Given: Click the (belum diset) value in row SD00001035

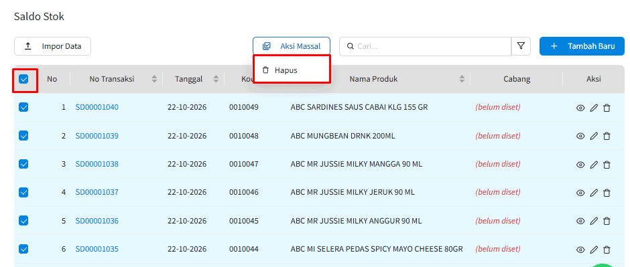Looking at the screenshot, I should tap(498, 249).
